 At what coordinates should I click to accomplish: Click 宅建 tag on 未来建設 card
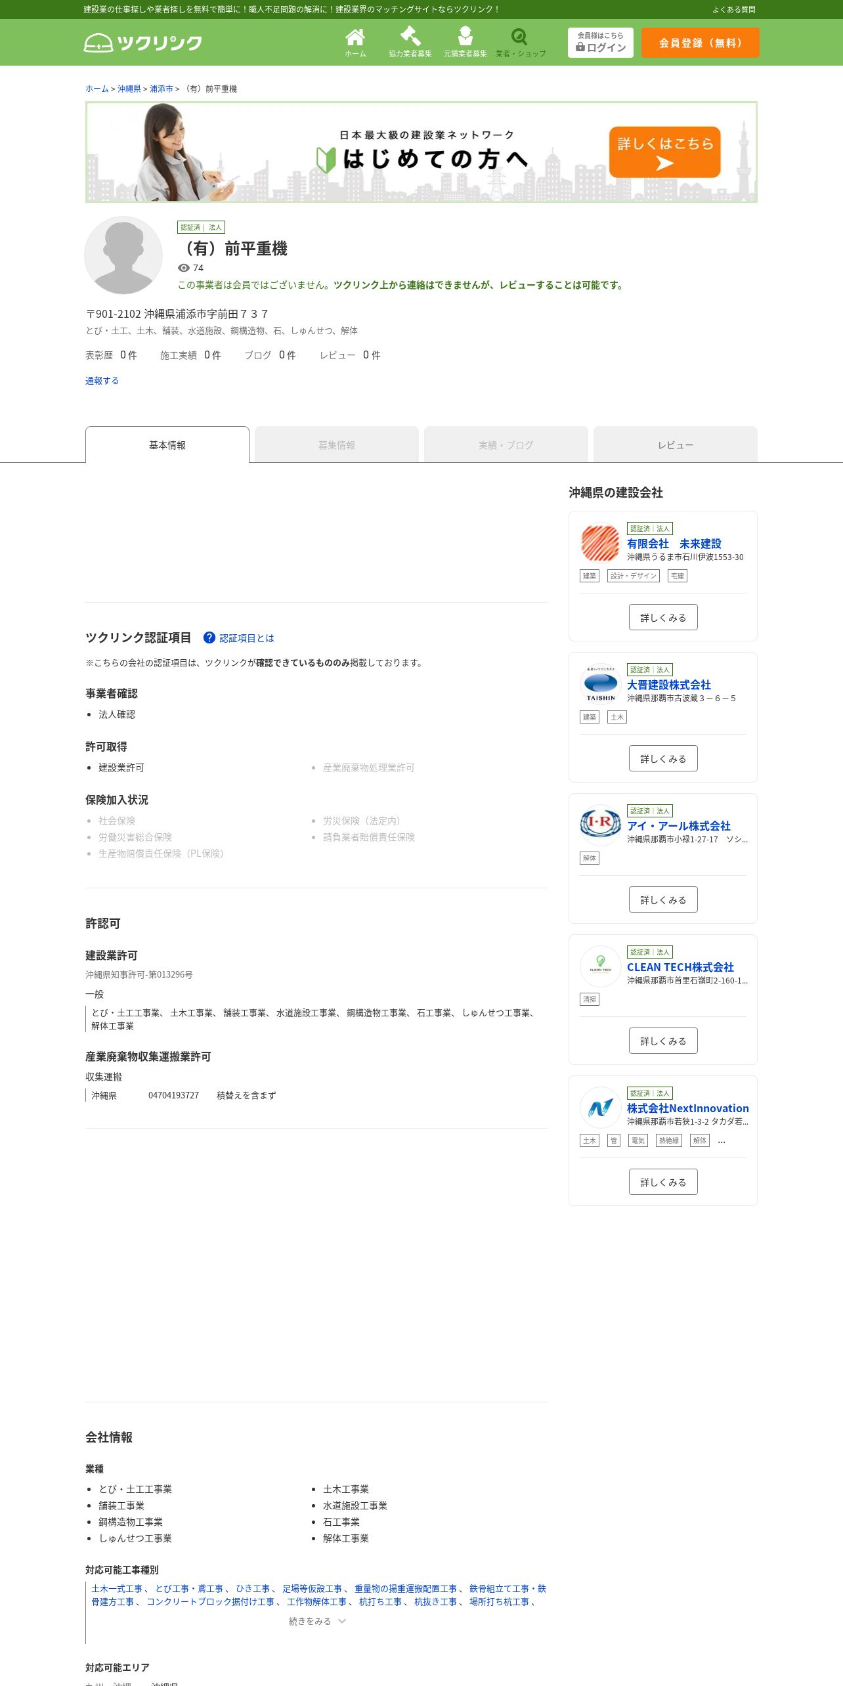point(678,576)
